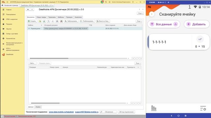The height and width of the screenshot is (118, 211).
Task: Tap upload icon inside Все данные chip
Action: pos(175,24)
